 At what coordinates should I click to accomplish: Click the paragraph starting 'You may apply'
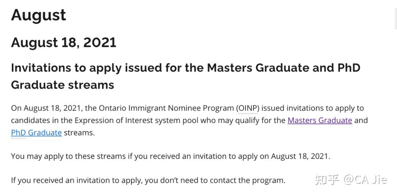(x=171, y=156)
